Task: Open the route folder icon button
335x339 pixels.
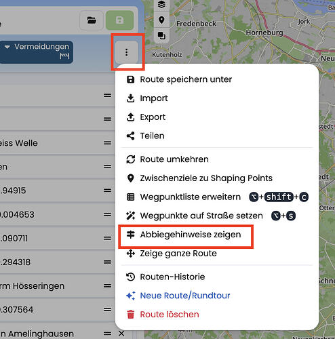Action: coord(92,20)
